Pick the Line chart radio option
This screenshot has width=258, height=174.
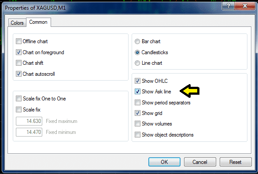[137, 63]
